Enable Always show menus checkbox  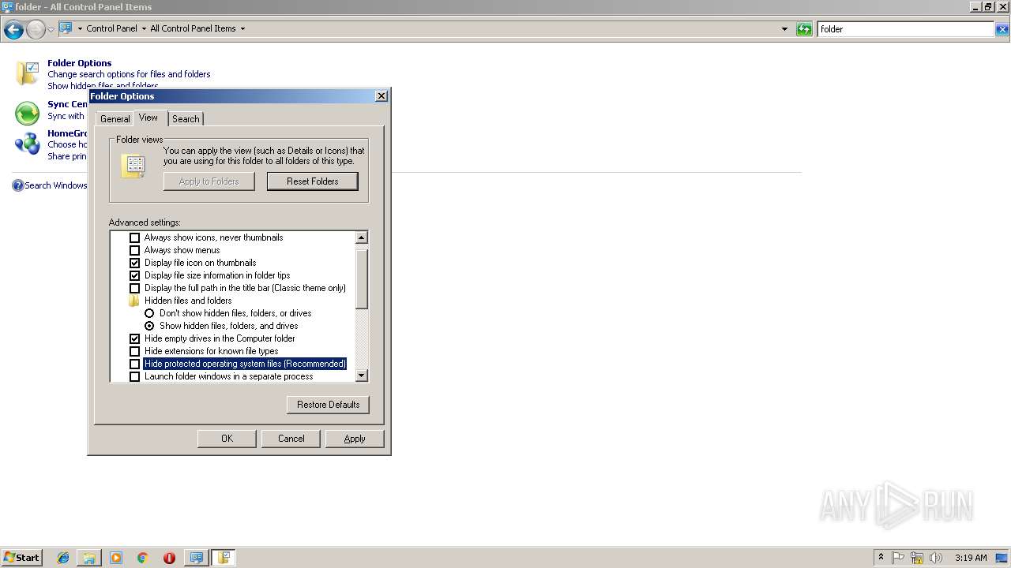pos(134,250)
